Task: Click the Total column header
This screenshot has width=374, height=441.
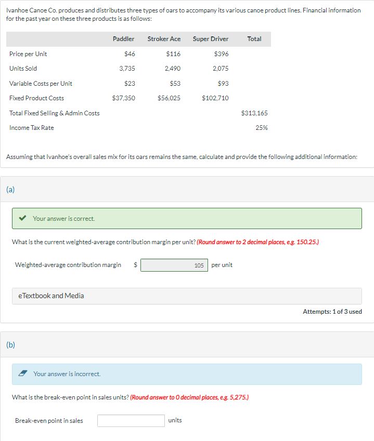Action: pos(254,39)
